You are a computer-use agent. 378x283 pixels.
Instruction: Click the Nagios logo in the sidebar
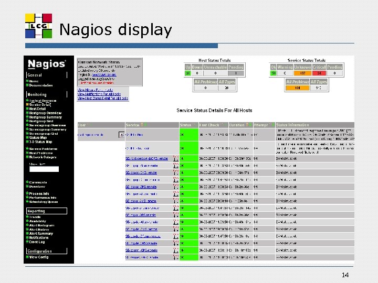click(47, 64)
